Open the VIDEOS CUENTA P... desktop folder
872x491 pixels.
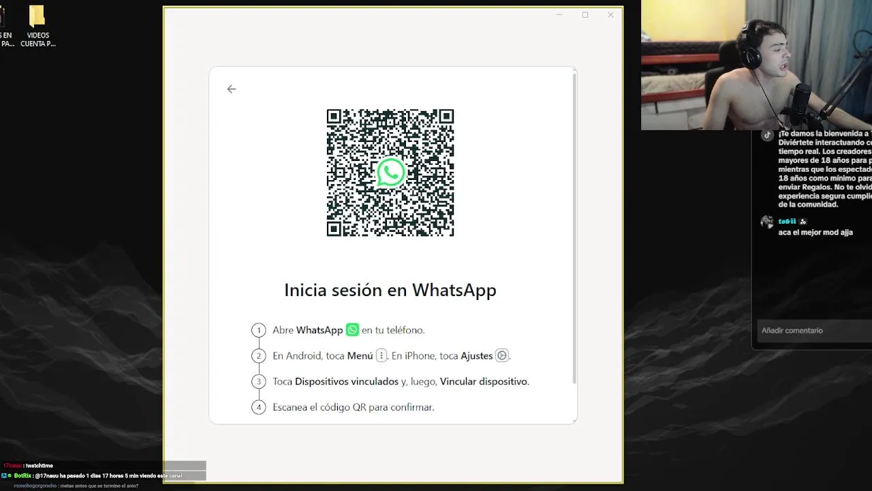coord(37,27)
